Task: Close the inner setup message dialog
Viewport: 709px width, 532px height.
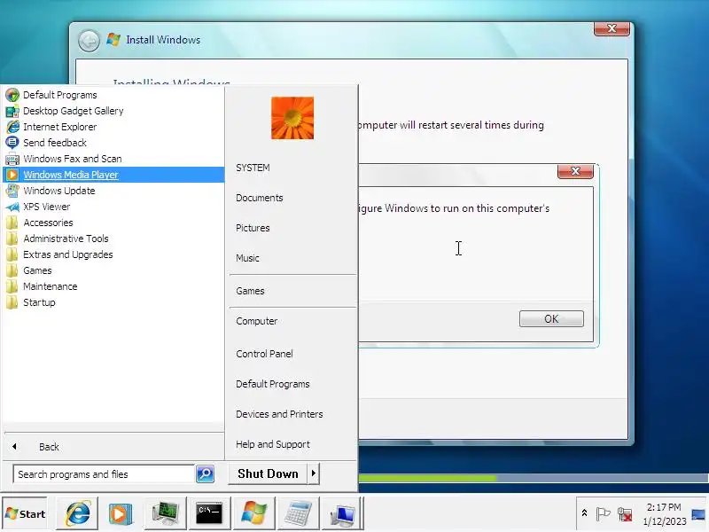Action: click(575, 171)
